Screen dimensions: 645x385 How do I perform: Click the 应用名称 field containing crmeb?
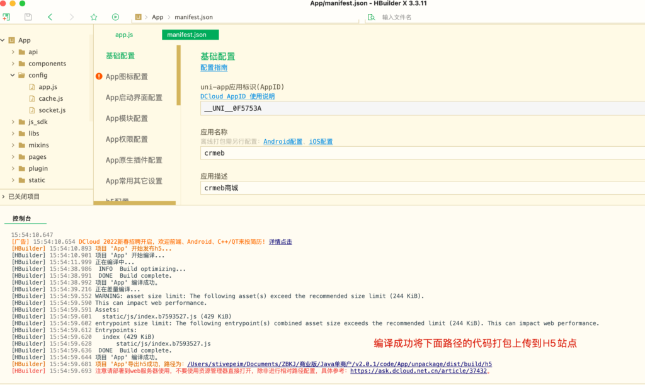point(423,153)
